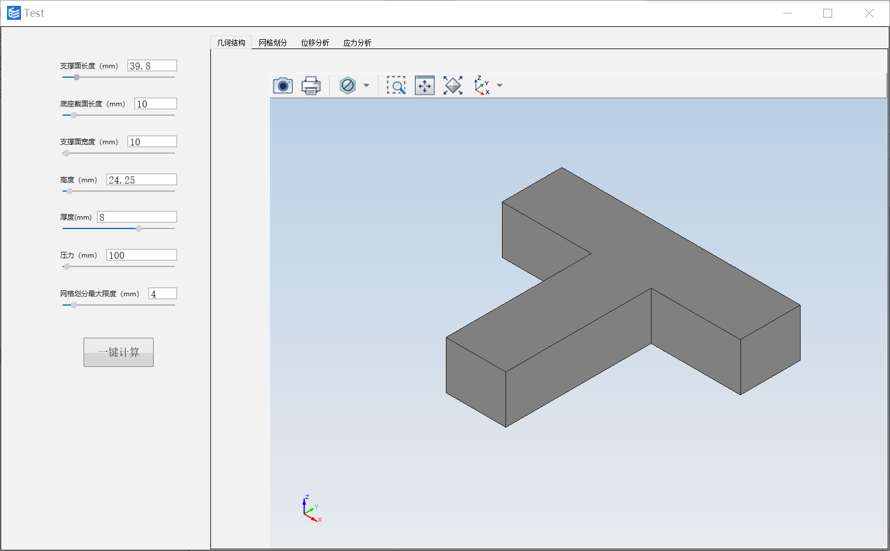This screenshot has height=551, width=890.
Task: Open the dropdown arrow next to the transparency icon
Action: [x=366, y=85]
